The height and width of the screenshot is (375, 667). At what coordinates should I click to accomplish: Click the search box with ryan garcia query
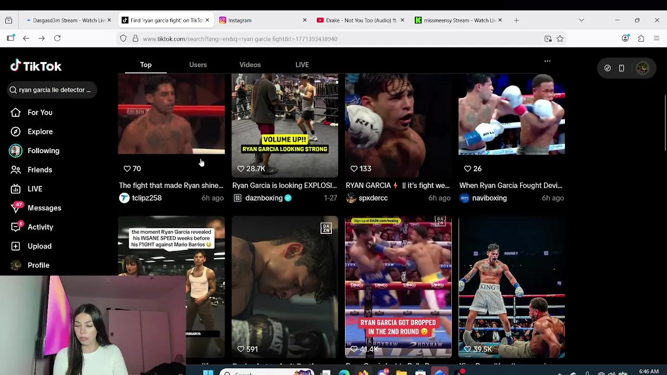click(x=52, y=90)
